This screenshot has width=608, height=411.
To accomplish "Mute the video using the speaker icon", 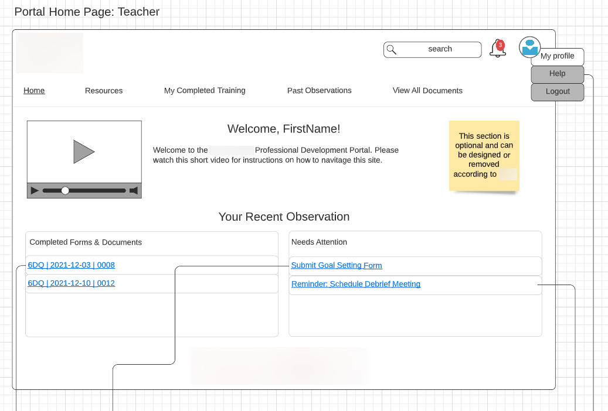I will tap(134, 191).
